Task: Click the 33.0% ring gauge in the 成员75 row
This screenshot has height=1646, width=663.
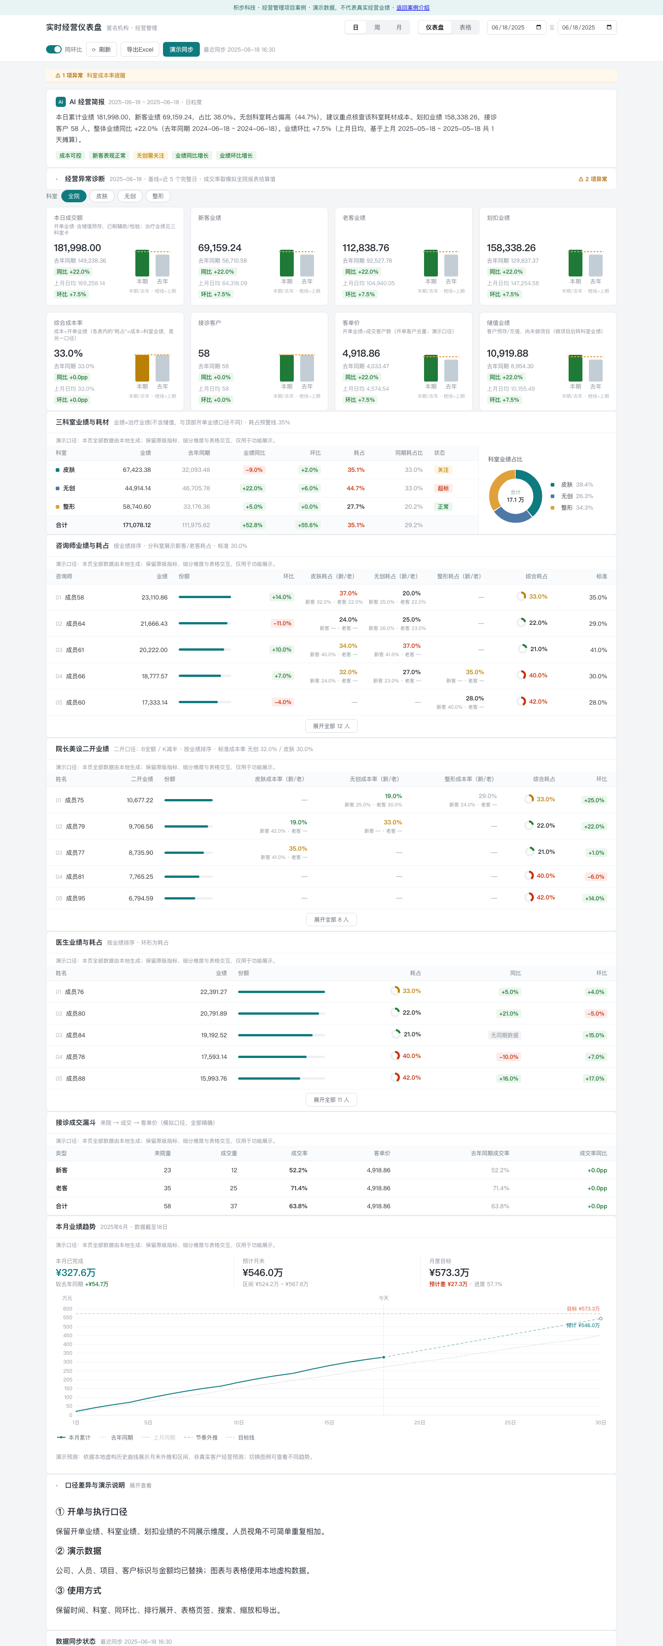Action: [529, 799]
